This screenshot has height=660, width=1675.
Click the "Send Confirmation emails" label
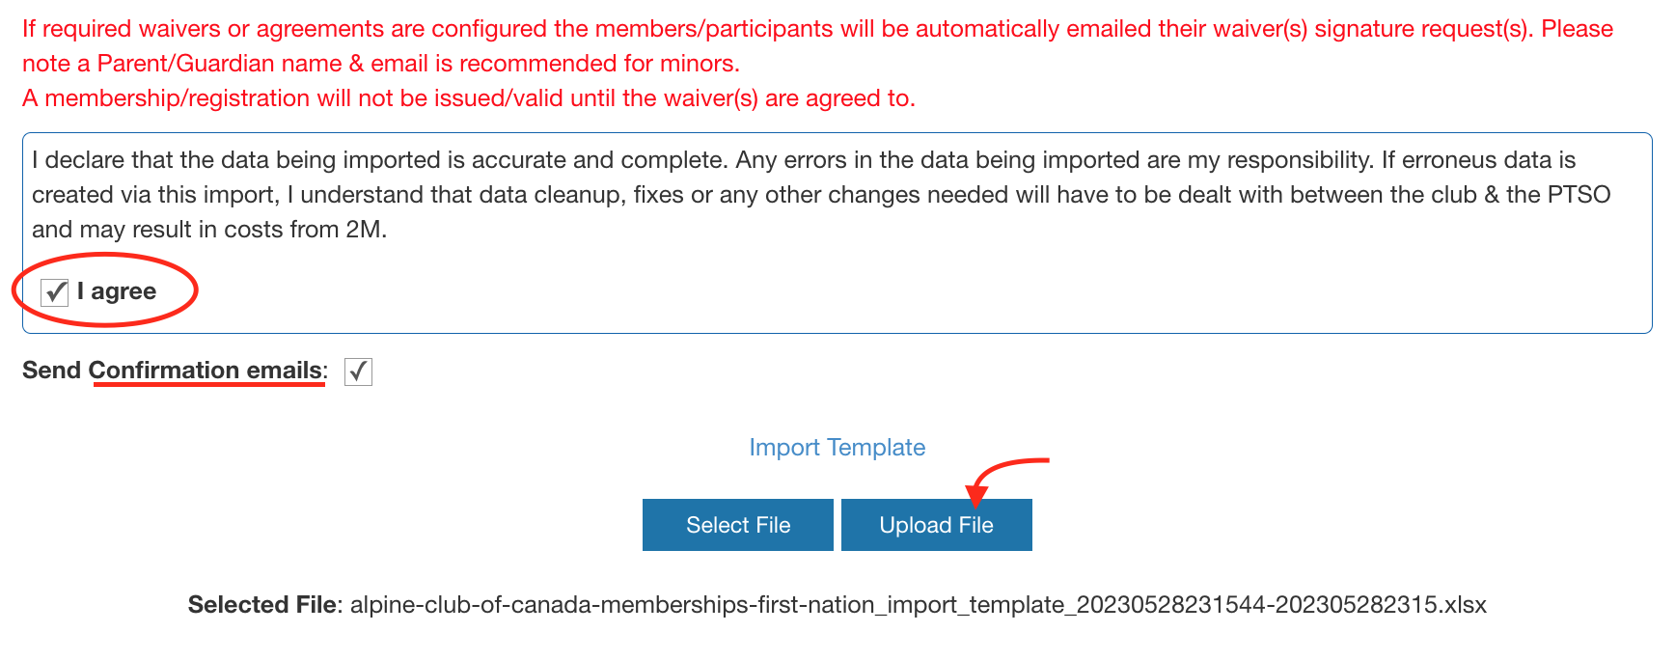click(175, 371)
